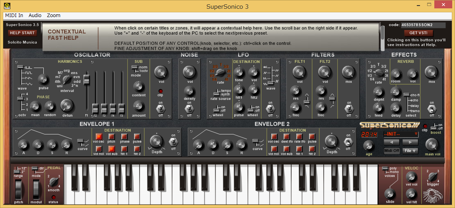Enable Envelope 2 rate lfo destination
Viewport: 455px width, 208px height.
[299, 136]
